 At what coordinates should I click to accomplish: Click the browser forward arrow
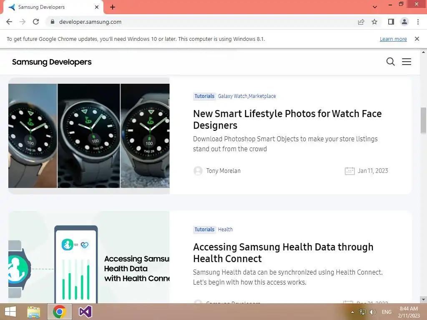(x=23, y=22)
